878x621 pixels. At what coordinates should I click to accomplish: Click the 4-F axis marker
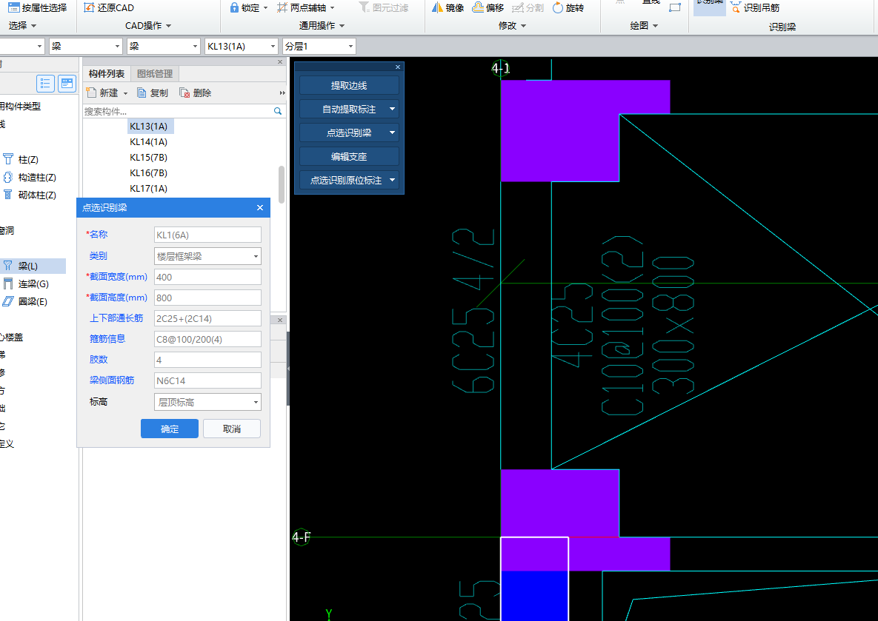[302, 537]
